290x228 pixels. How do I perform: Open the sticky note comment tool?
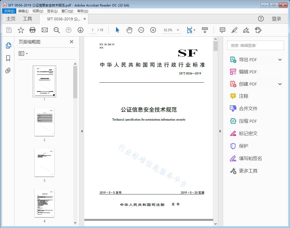(x=222, y=30)
